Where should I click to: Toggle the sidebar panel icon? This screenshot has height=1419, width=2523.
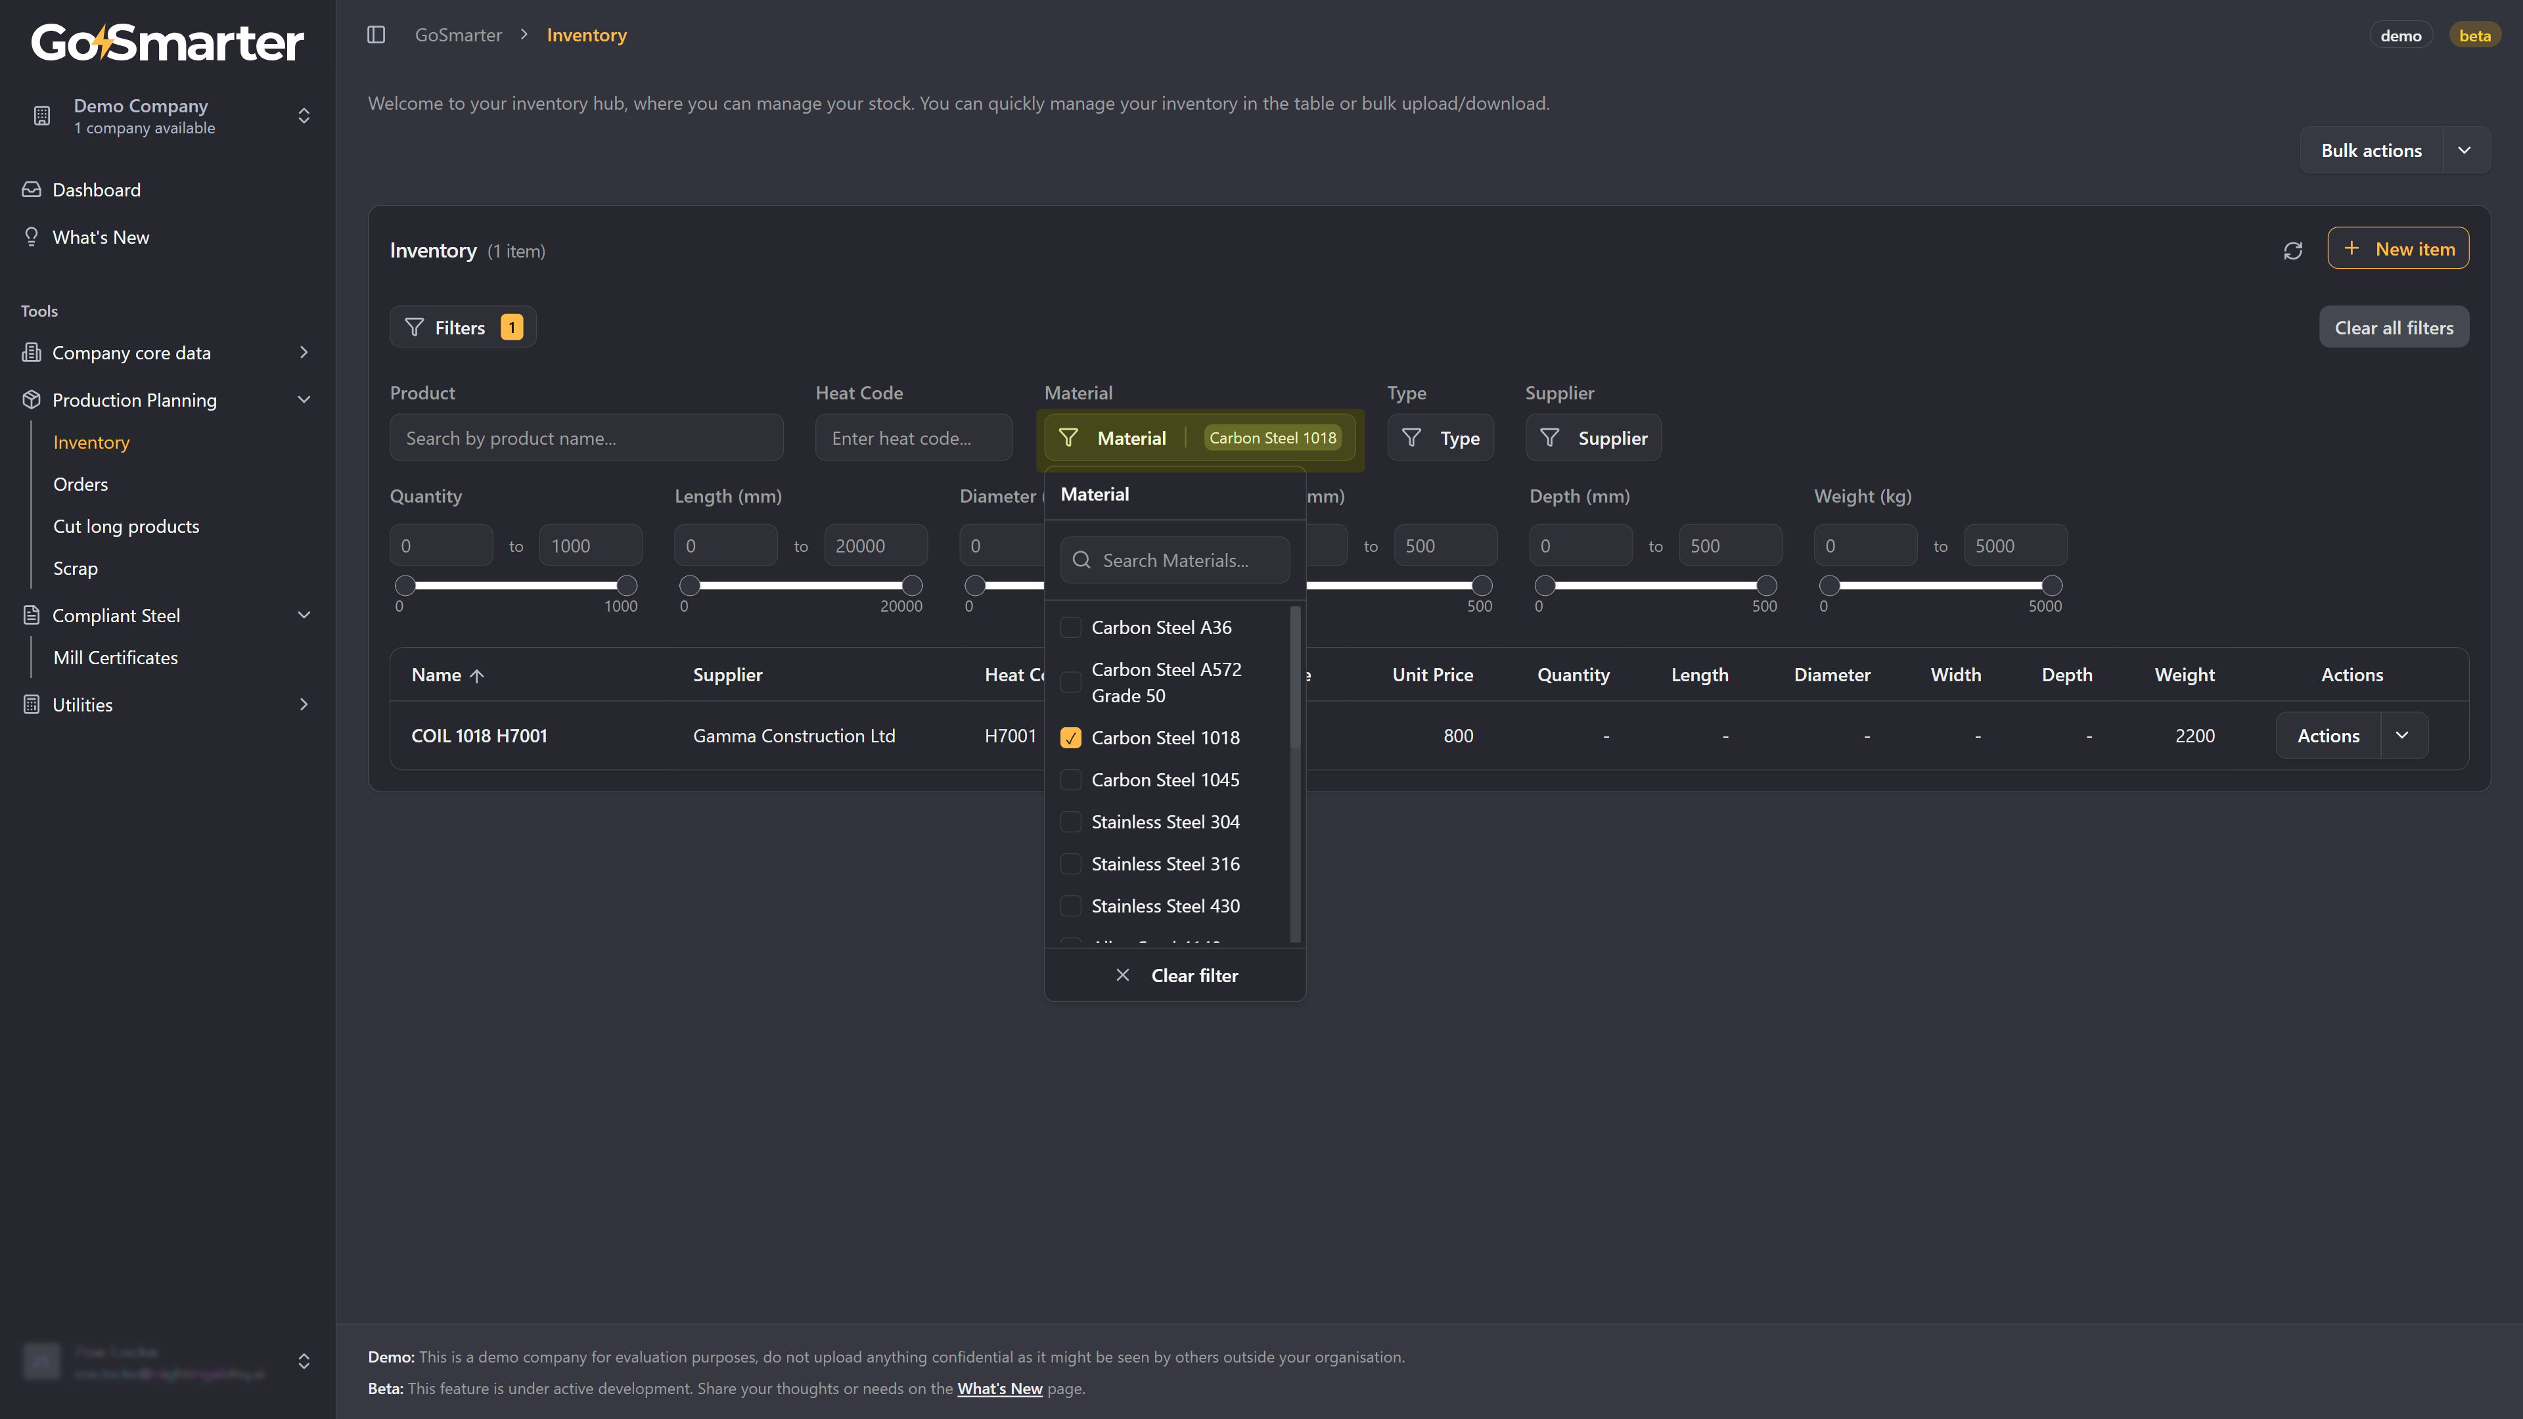coord(376,35)
